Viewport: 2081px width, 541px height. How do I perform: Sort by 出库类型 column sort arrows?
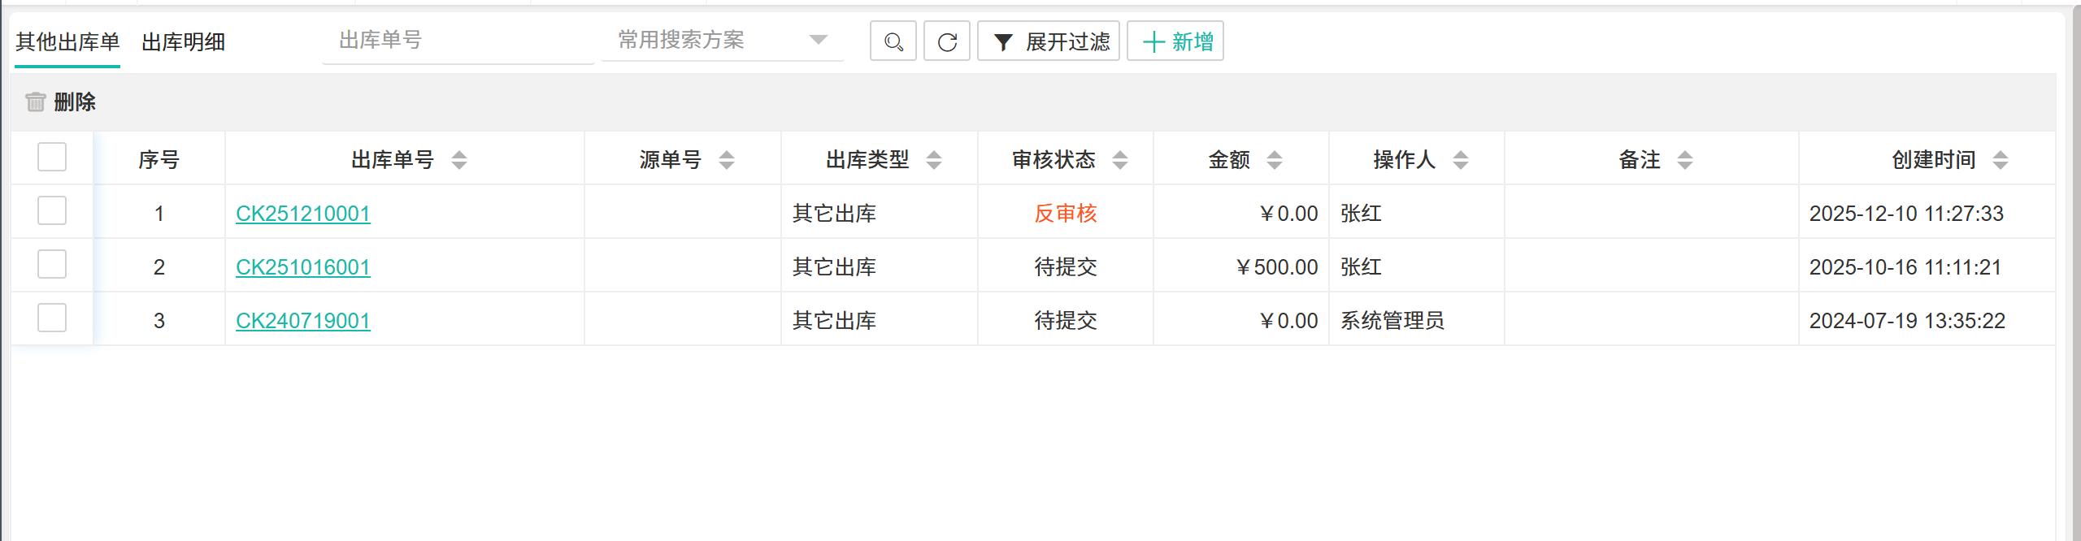click(x=934, y=160)
